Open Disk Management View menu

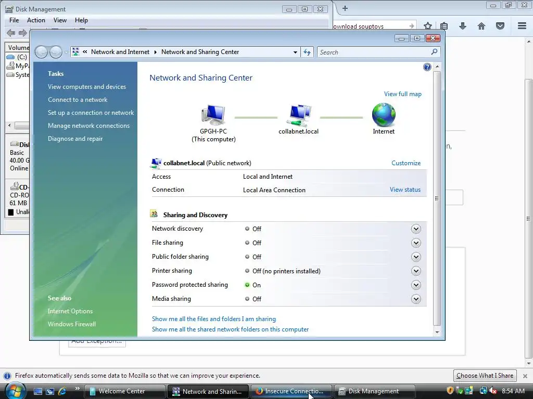point(60,20)
